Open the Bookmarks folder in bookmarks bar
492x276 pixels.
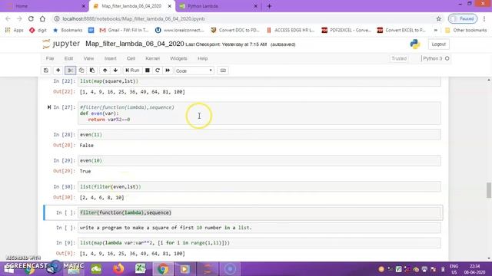(68, 30)
